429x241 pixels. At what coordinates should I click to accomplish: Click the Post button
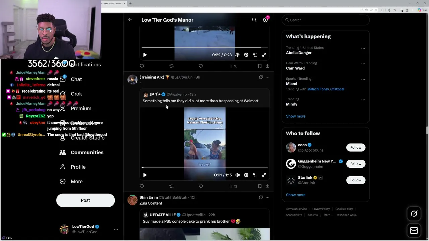(85, 200)
